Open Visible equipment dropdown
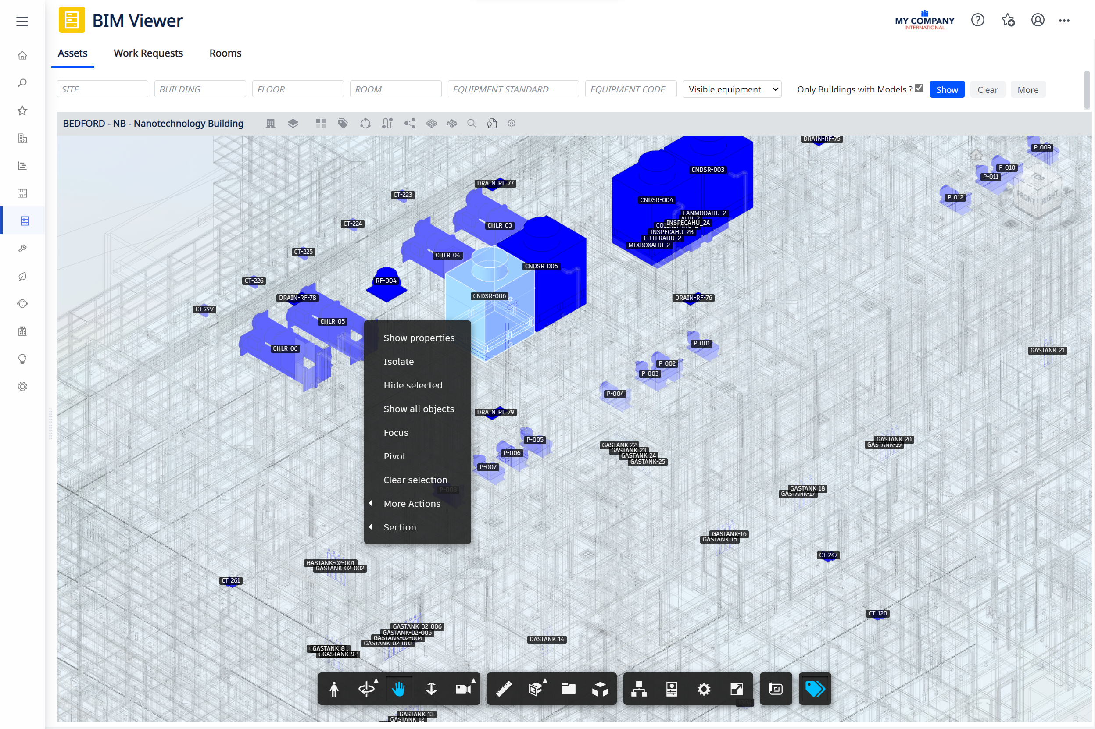1095x729 pixels. pos(732,89)
